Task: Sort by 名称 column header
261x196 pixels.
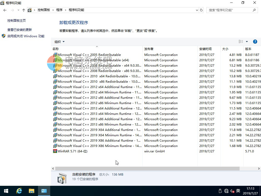Action: (x=97, y=49)
